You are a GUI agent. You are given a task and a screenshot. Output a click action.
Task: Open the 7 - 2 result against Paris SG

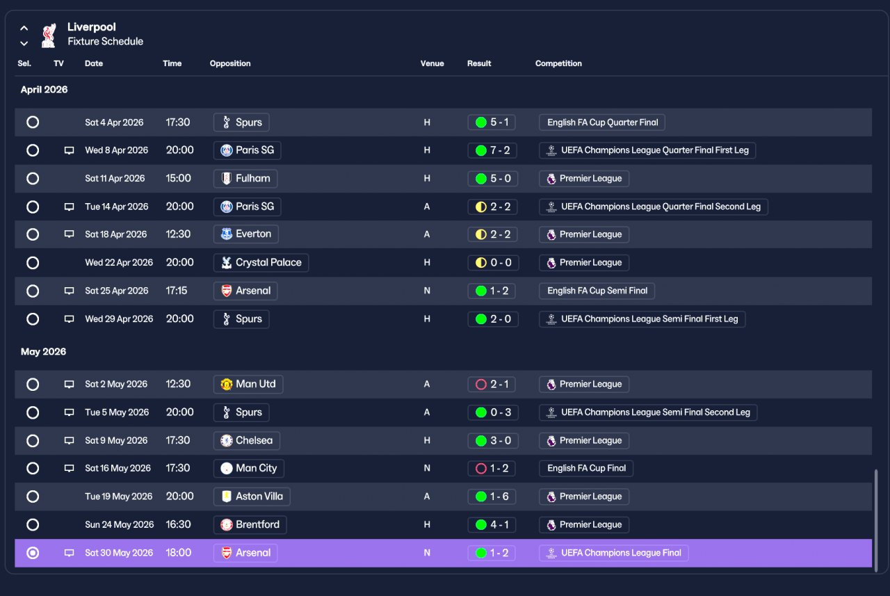tap(492, 150)
